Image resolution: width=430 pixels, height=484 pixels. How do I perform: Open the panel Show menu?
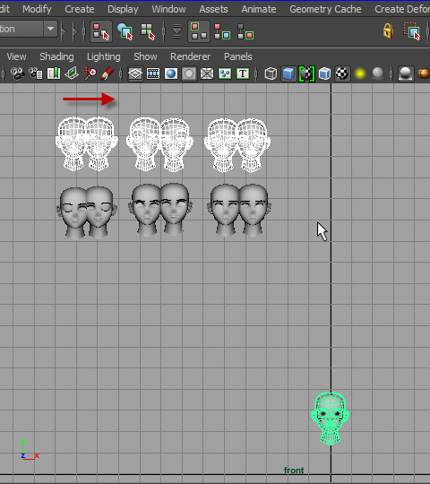tap(145, 56)
